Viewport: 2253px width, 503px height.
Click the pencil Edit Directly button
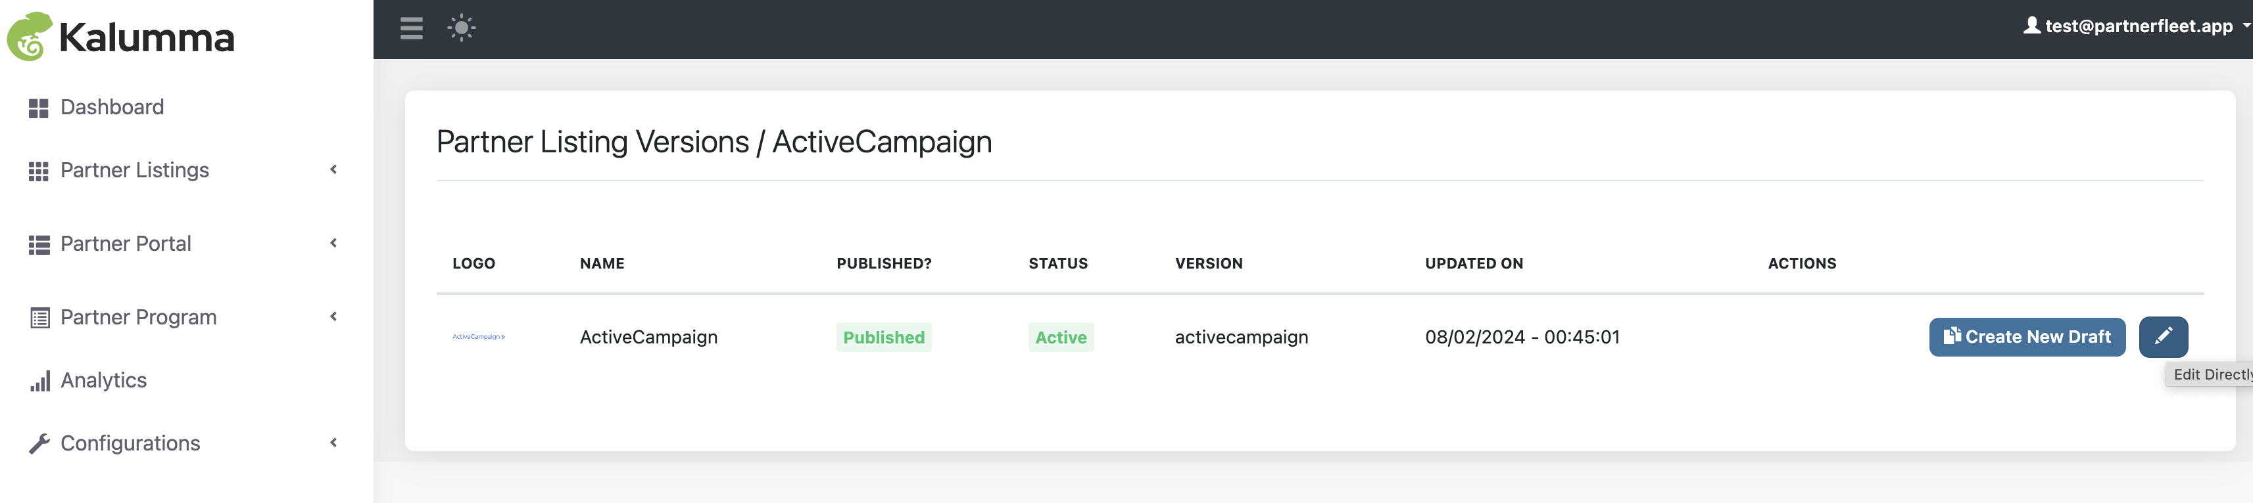click(x=2163, y=337)
